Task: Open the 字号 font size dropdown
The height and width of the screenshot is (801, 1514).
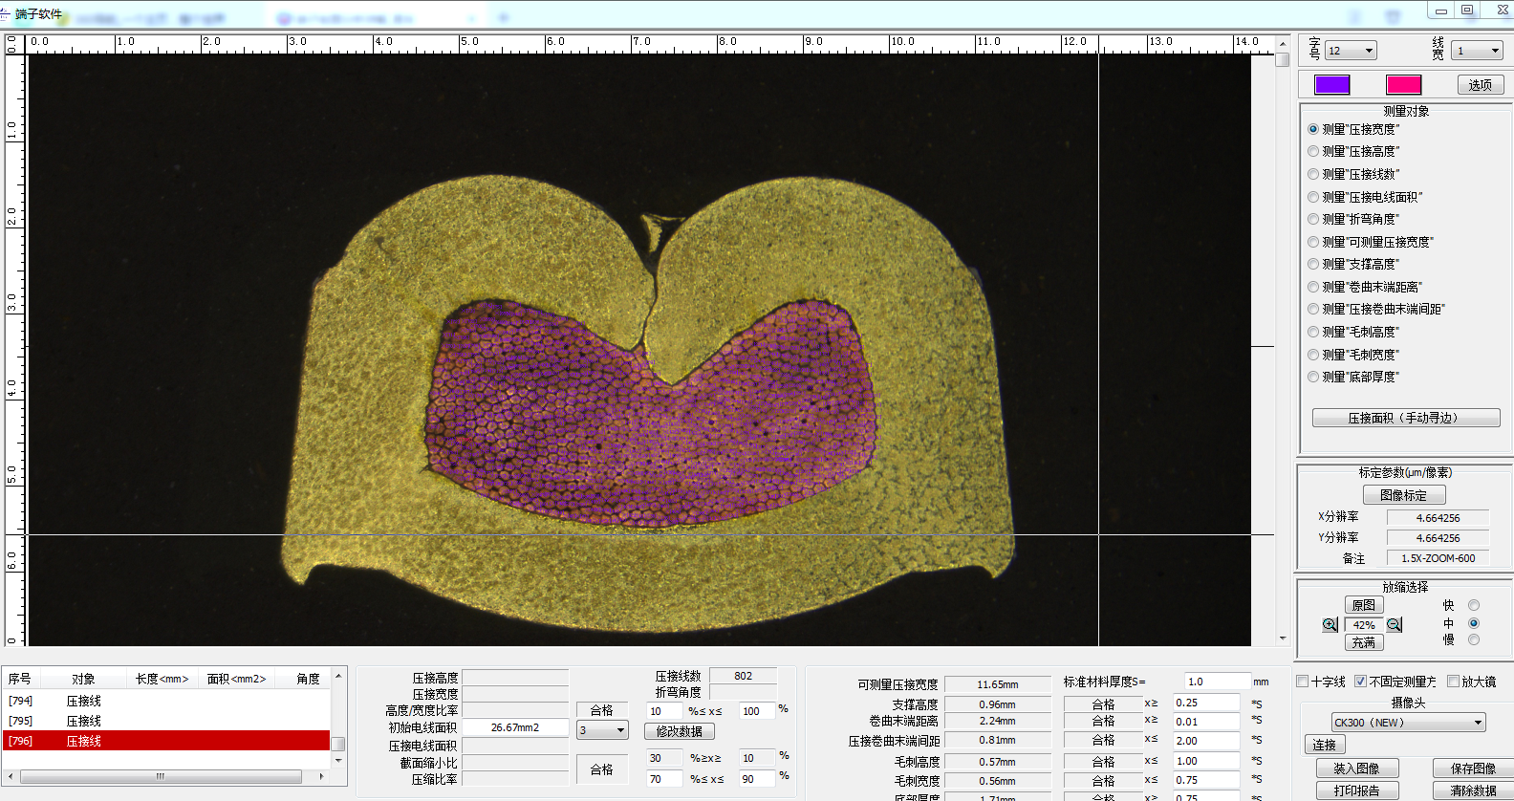Action: tap(1351, 51)
